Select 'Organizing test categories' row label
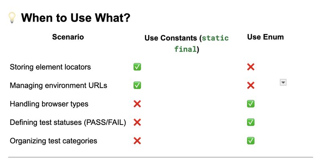The image size is (321, 159). point(53,141)
